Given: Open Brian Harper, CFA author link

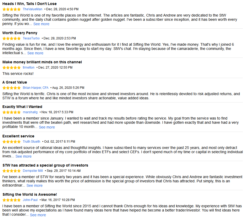Looking at the screenshot, I should (36, 88).
